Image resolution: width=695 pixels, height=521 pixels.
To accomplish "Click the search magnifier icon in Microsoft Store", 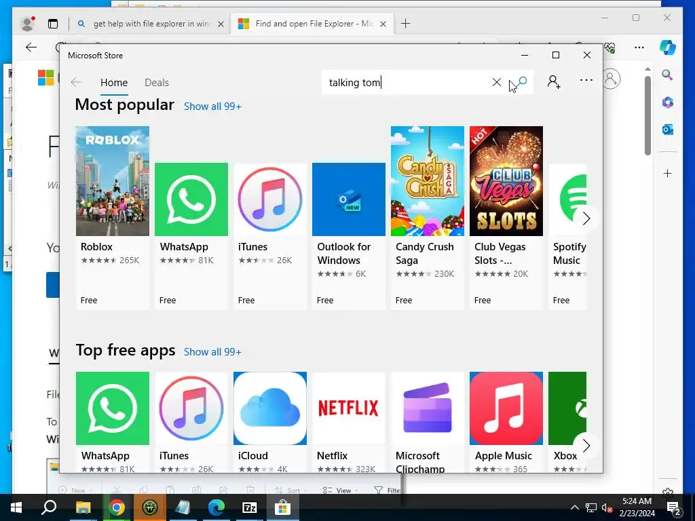I will [523, 82].
